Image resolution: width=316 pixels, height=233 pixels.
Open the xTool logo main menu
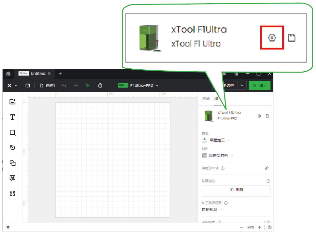pyautogui.click(x=12, y=86)
